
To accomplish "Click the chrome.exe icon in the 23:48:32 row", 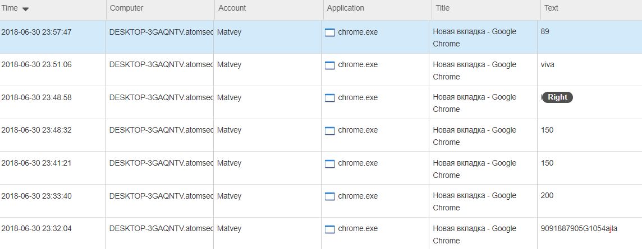I will (330, 130).
